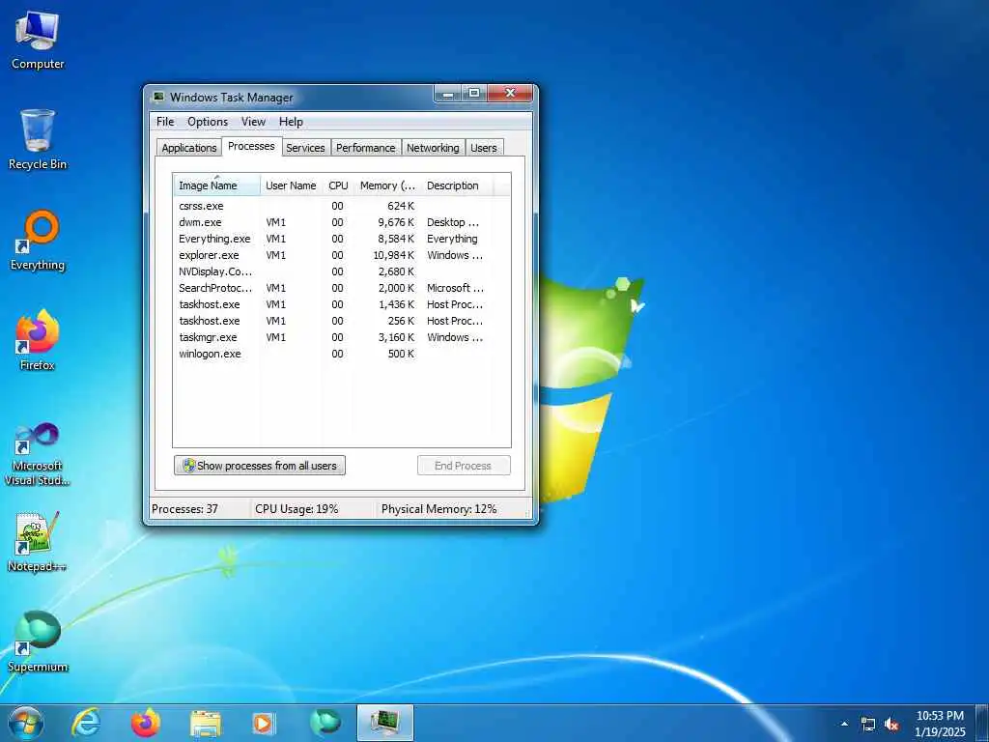Open the Help menu

(x=291, y=122)
